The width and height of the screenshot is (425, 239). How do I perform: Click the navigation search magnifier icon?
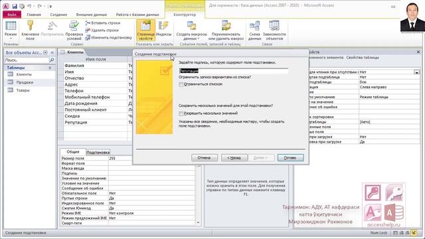(x=52, y=60)
